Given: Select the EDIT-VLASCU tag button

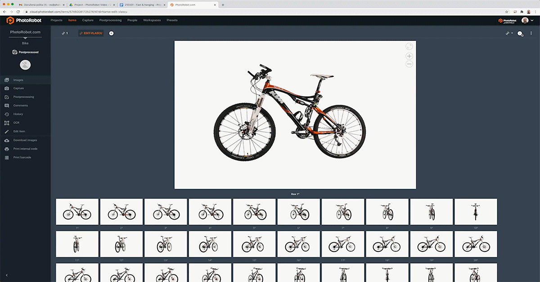Looking at the screenshot, I should pyautogui.click(x=91, y=33).
